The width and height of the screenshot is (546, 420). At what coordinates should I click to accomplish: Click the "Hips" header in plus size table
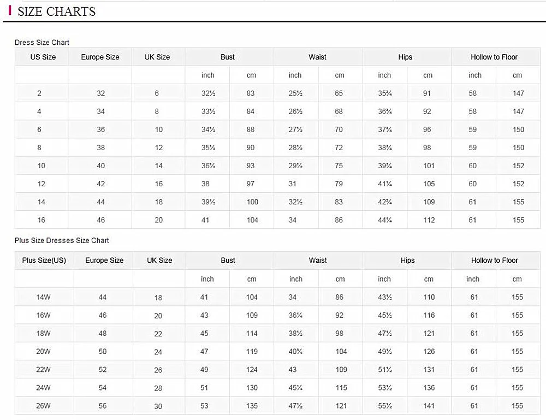[x=407, y=261]
